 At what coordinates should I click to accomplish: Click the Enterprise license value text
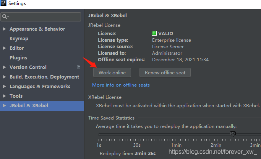pos(172,40)
